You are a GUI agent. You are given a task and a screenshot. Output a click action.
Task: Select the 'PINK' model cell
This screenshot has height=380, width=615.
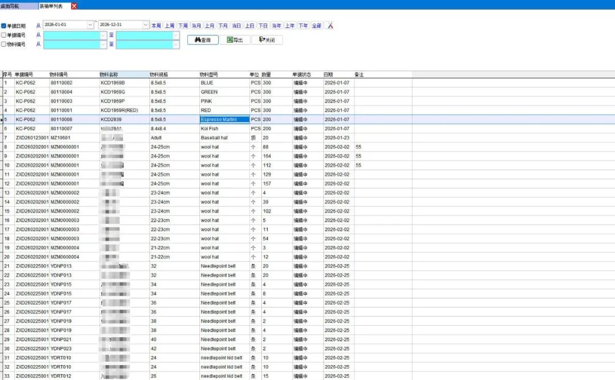click(224, 101)
